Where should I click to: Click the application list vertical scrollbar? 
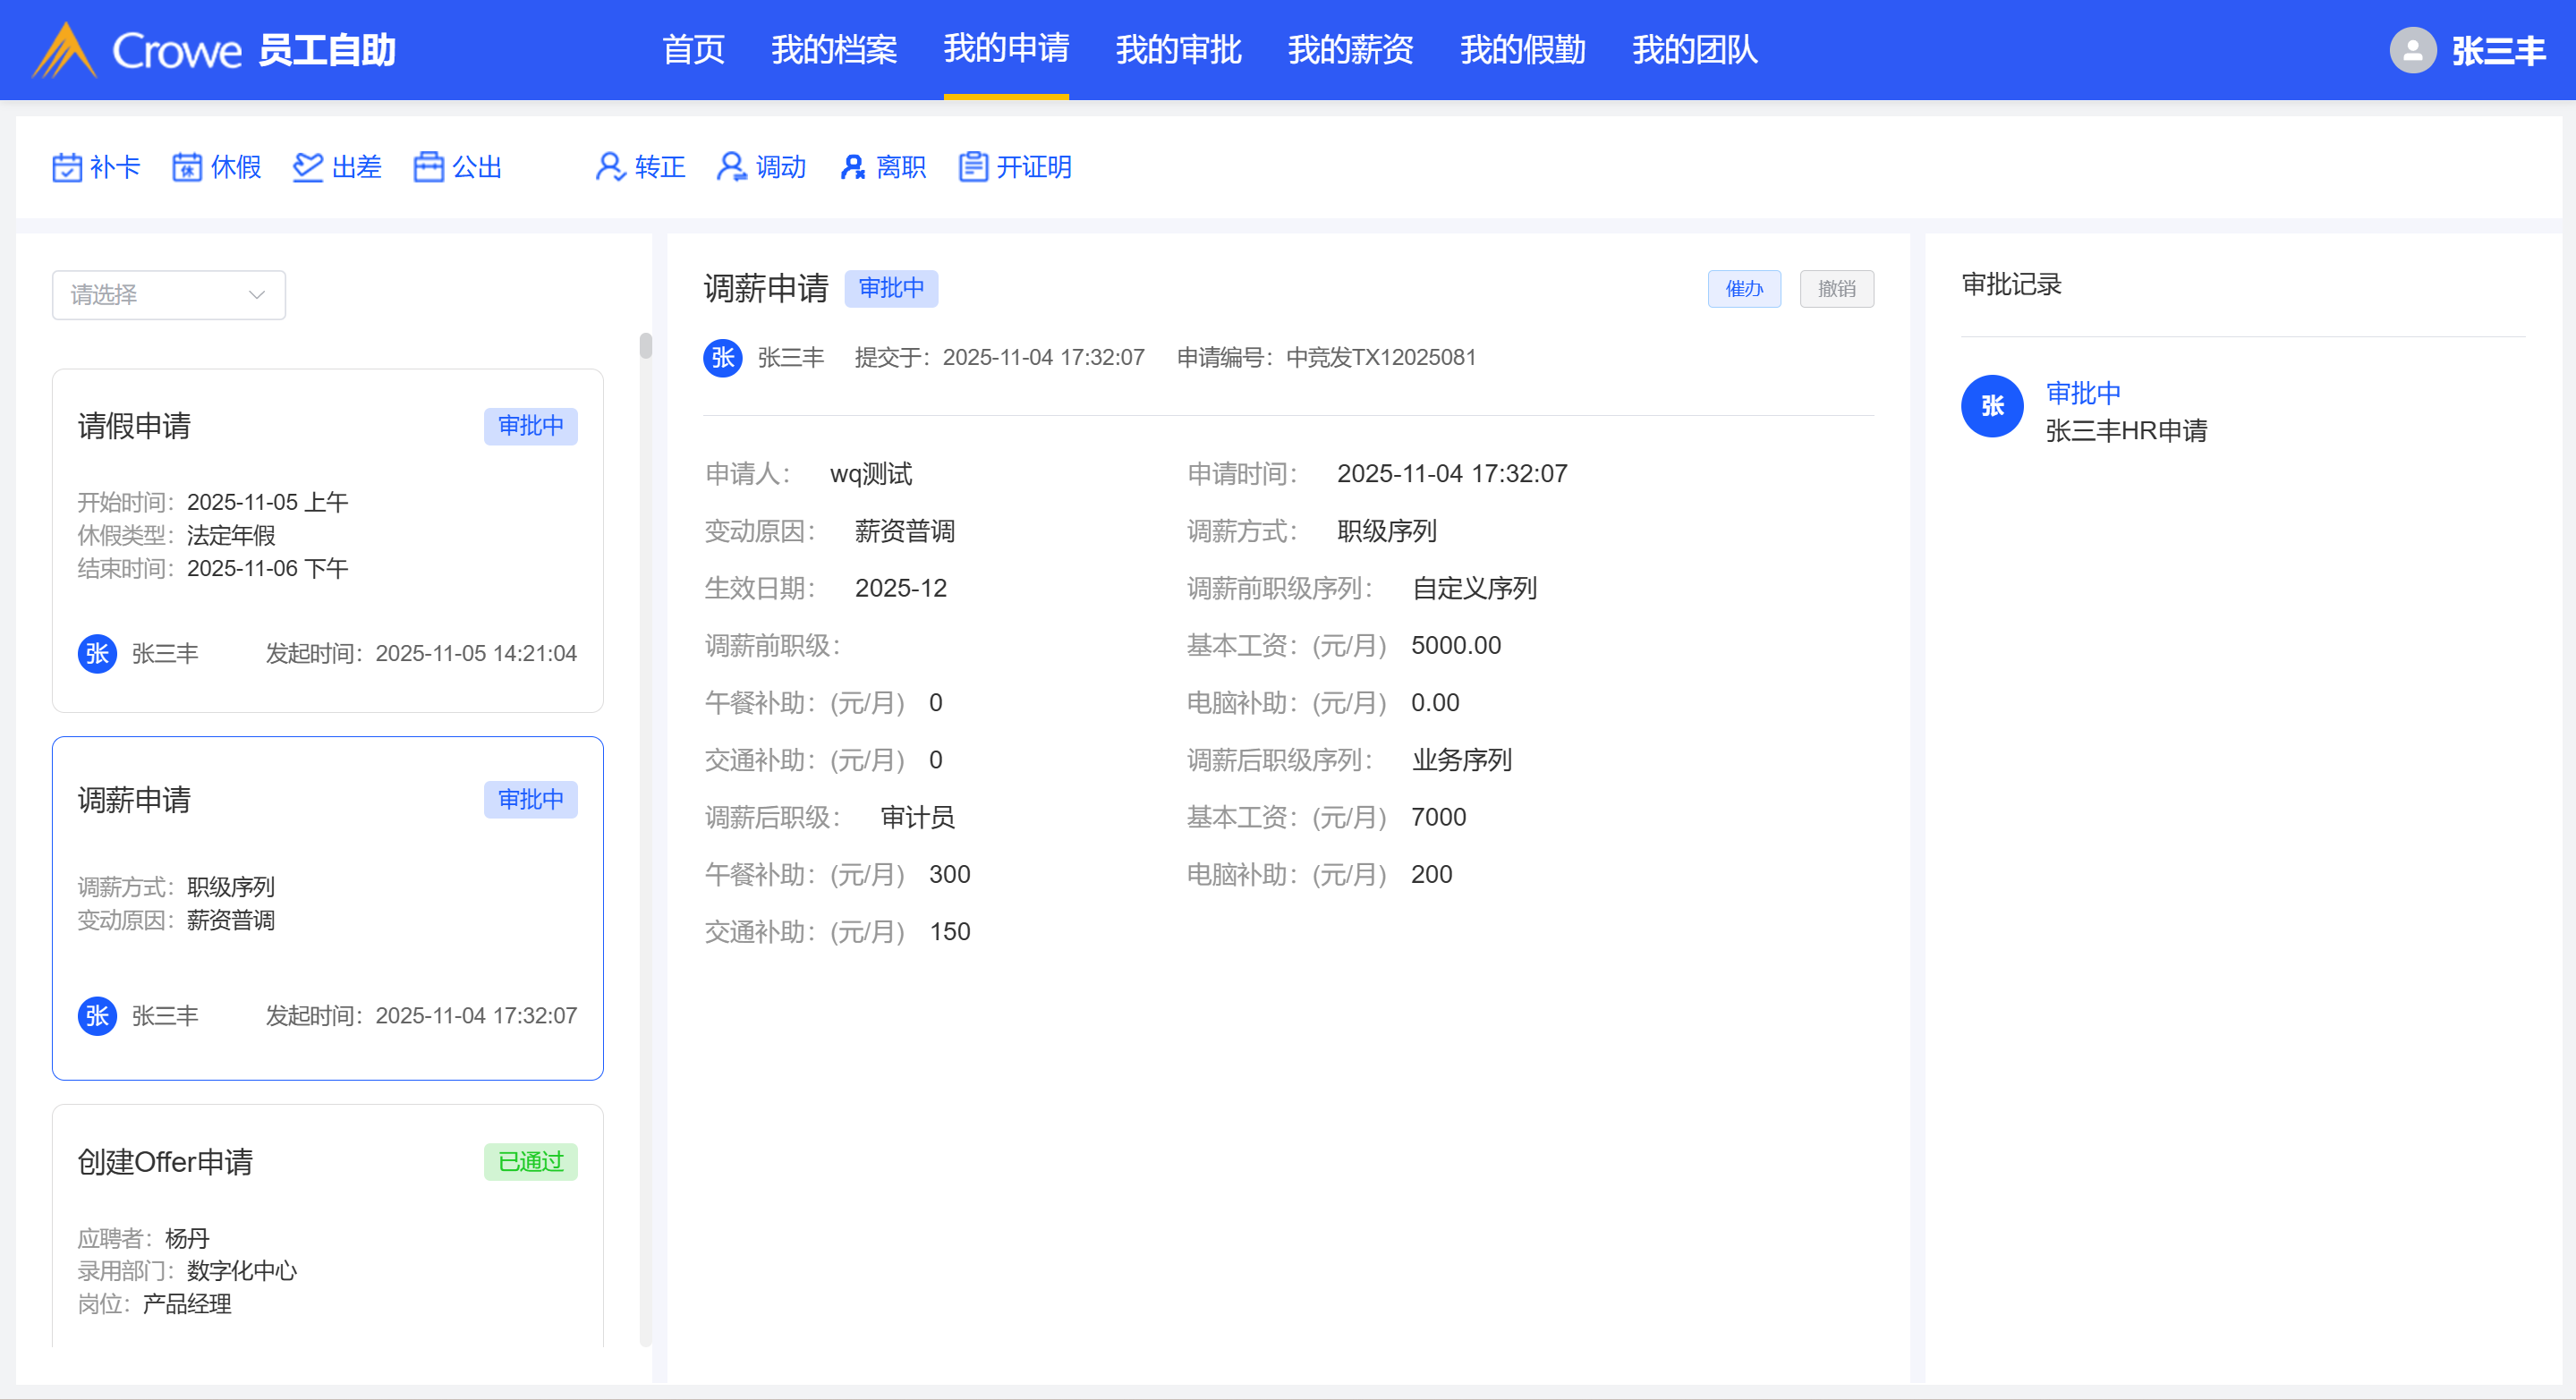coord(645,346)
